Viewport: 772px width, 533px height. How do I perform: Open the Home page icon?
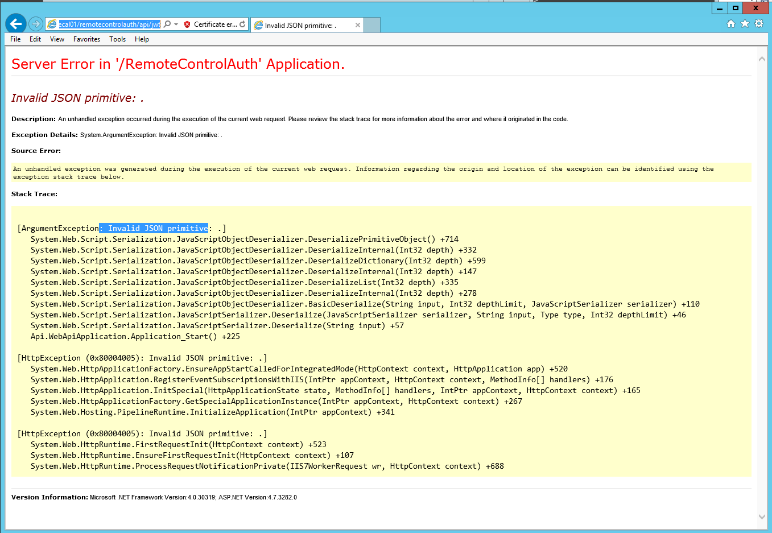pyautogui.click(x=731, y=24)
